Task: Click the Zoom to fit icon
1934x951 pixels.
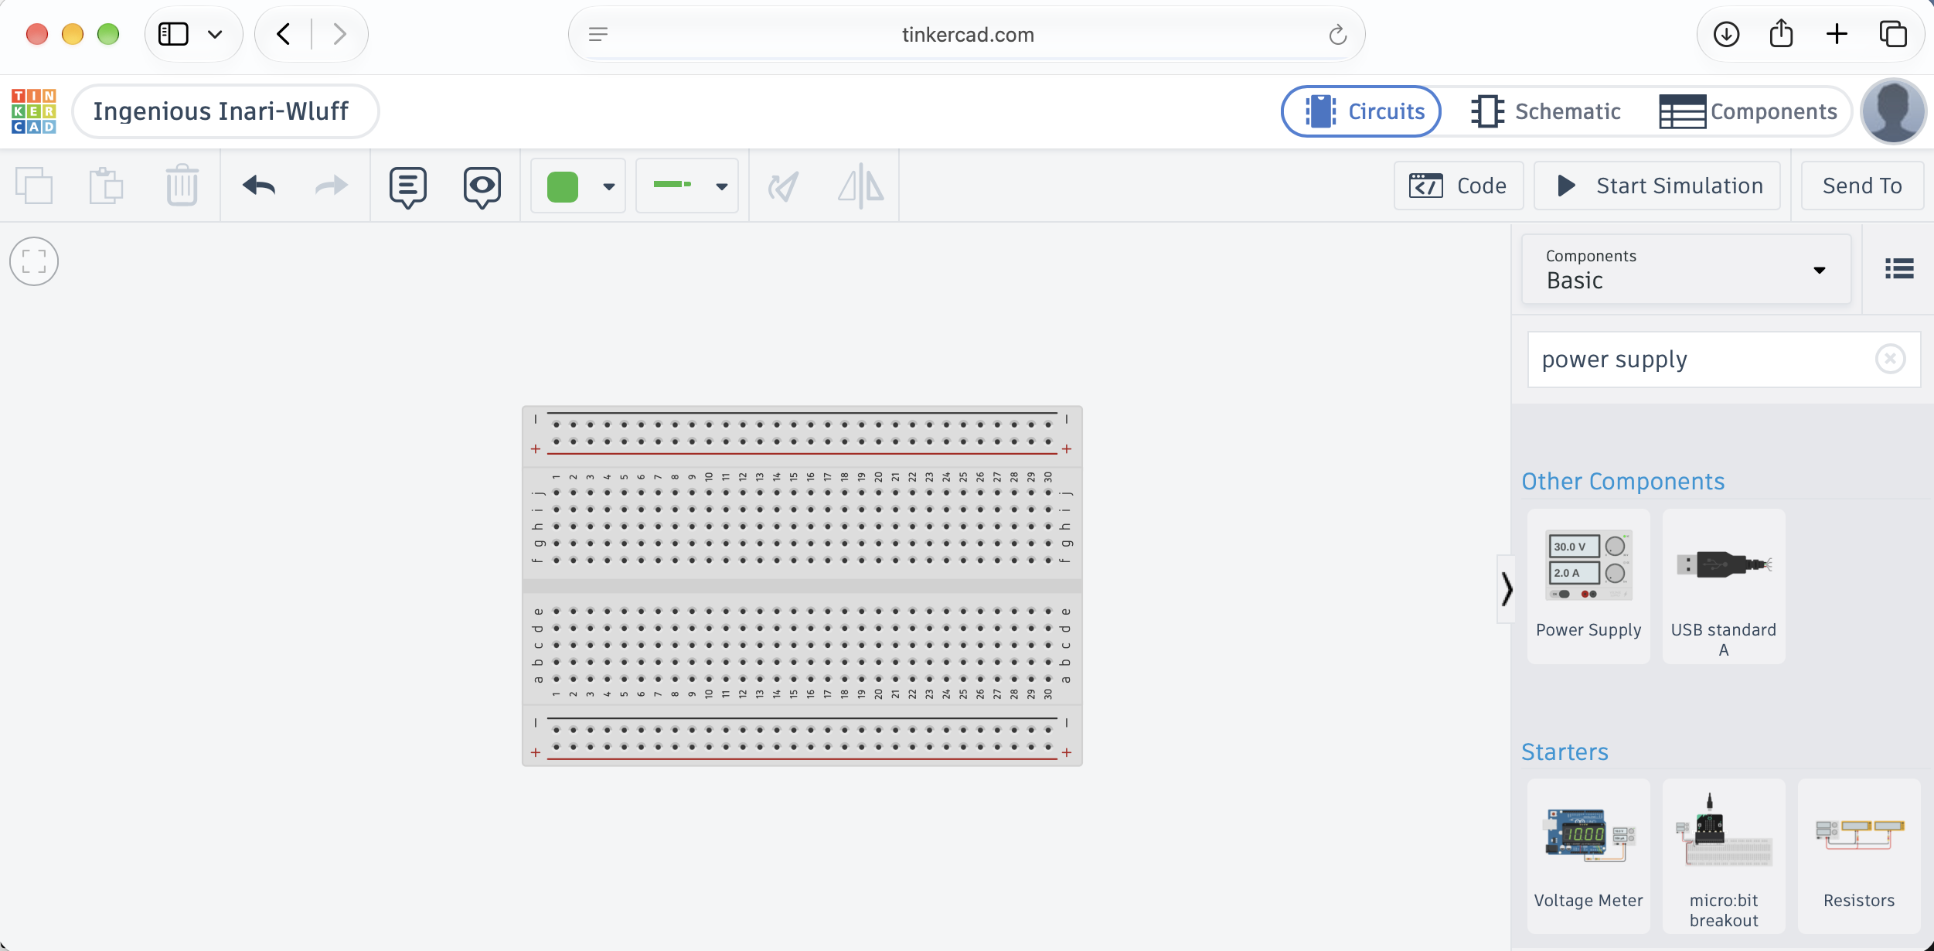Action: [x=34, y=261]
